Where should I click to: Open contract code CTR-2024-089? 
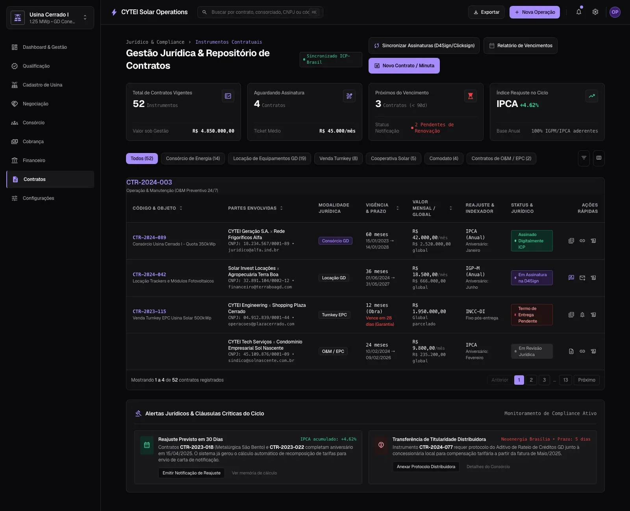(149, 238)
